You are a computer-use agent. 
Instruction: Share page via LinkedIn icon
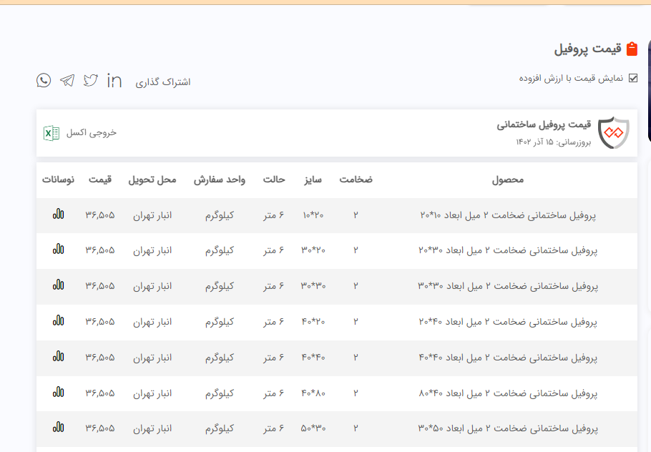(114, 80)
